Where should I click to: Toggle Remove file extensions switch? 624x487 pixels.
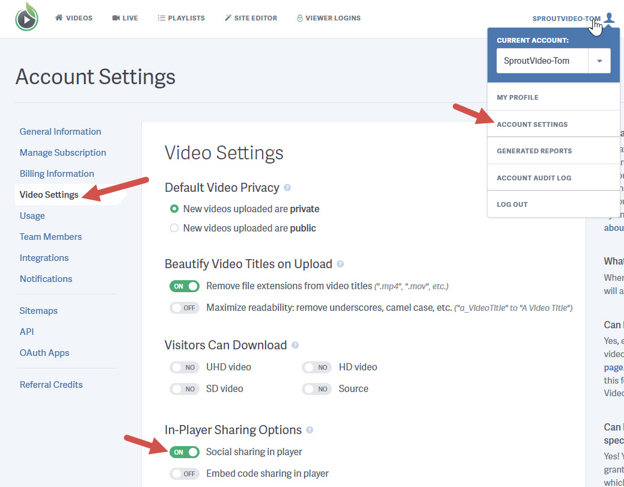coord(185,286)
